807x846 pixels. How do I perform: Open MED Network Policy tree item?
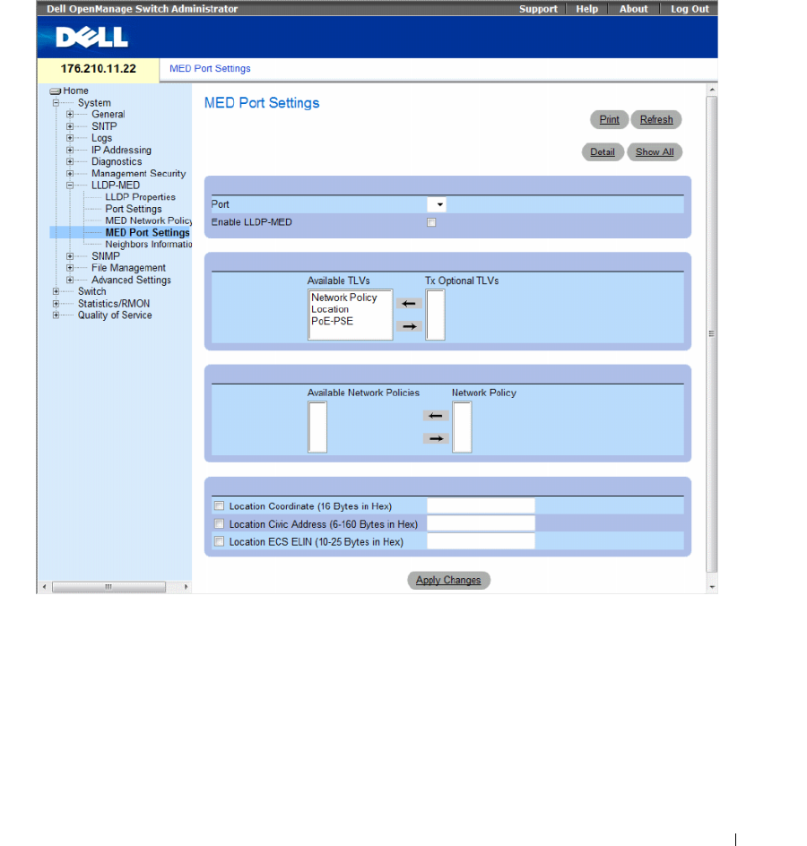coord(149,220)
